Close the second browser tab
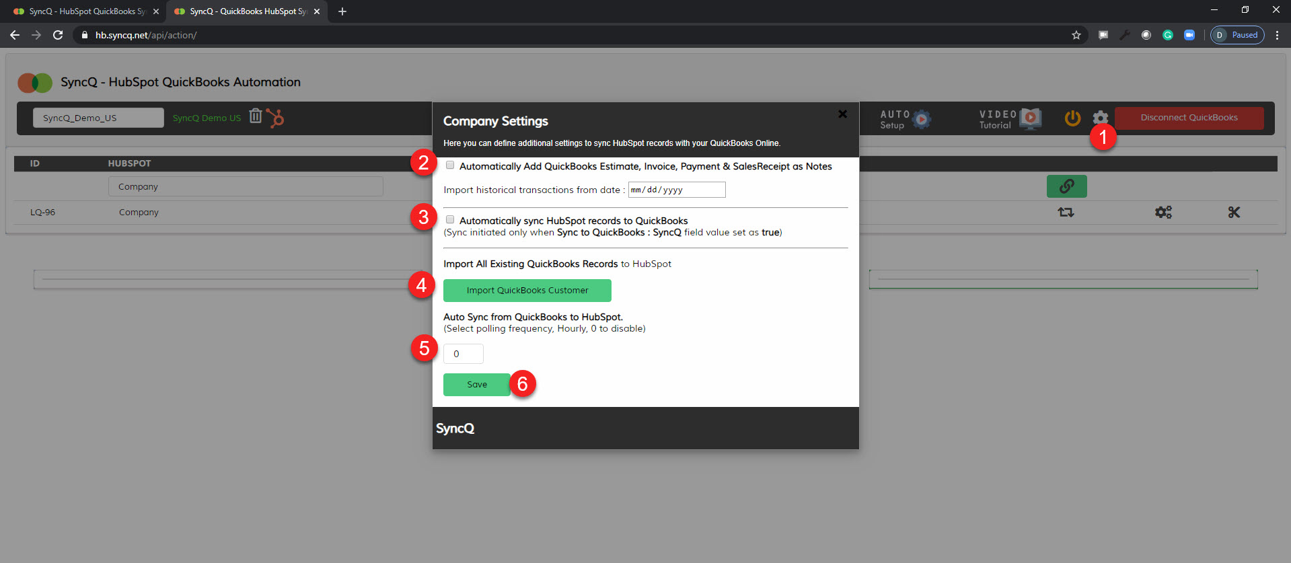This screenshot has width=1291, height=563. coord(317,11)
